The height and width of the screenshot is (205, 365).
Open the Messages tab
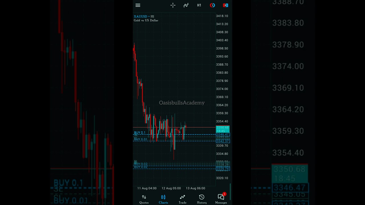pyautogui.click(x=221, y=199)
